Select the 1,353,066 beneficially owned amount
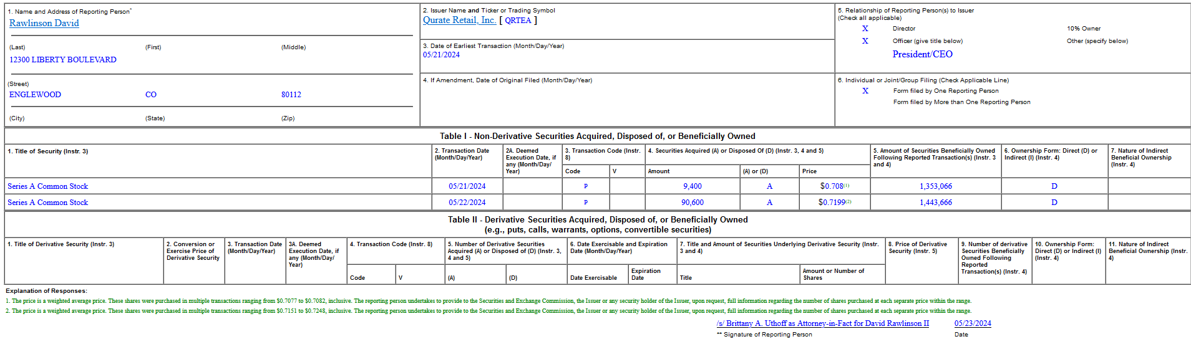The image size is (1191, 339). coord(935,186)
